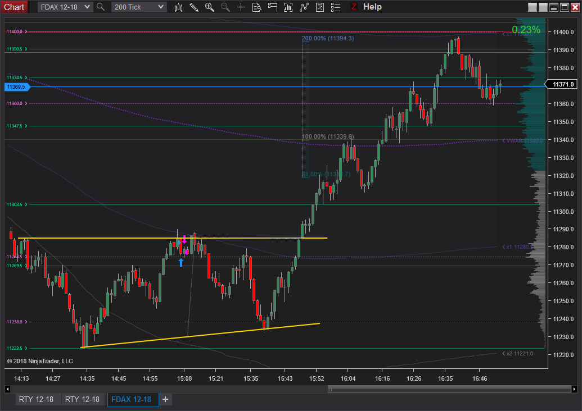Screen dimensions: 582x411
Task: Click the horizontal scrollbar thumb
Action: point(449,389)
